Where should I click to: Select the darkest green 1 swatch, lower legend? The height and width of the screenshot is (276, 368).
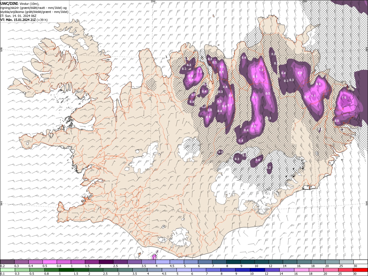tap(66, 270)
